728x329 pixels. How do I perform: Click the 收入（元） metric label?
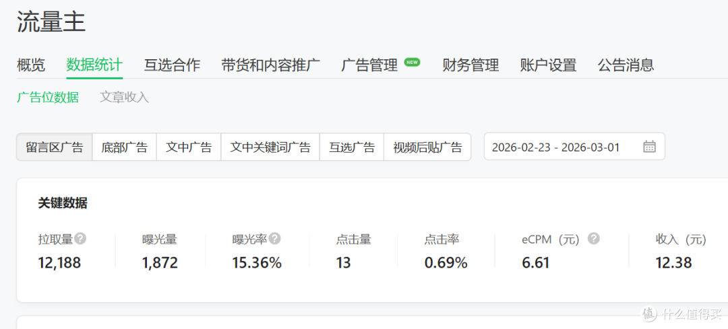pyautogui.click(x=681, y=240)
